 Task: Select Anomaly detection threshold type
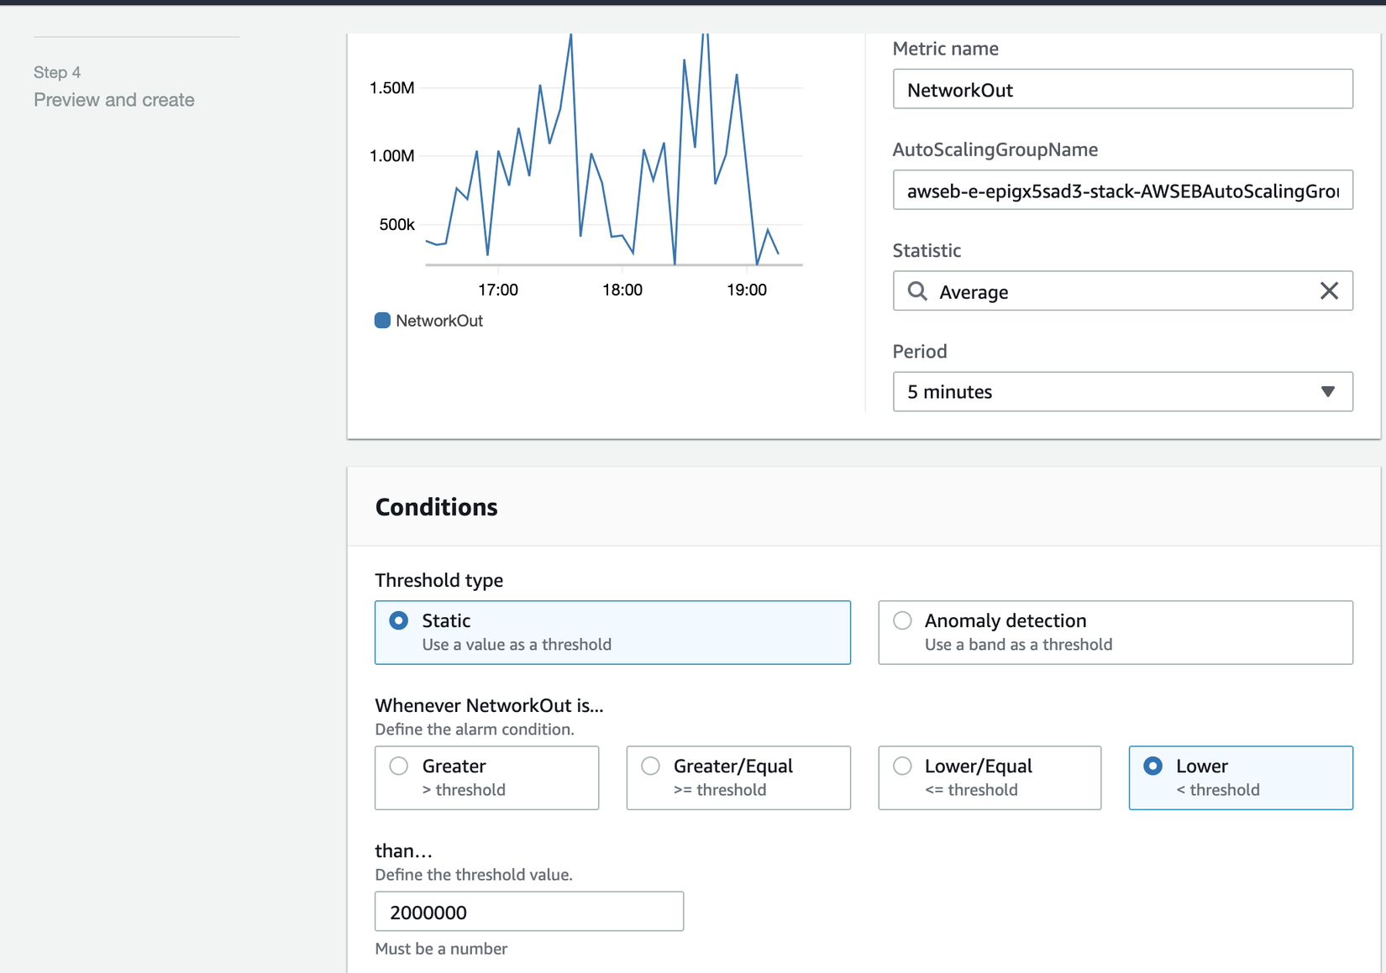[903, 621]
